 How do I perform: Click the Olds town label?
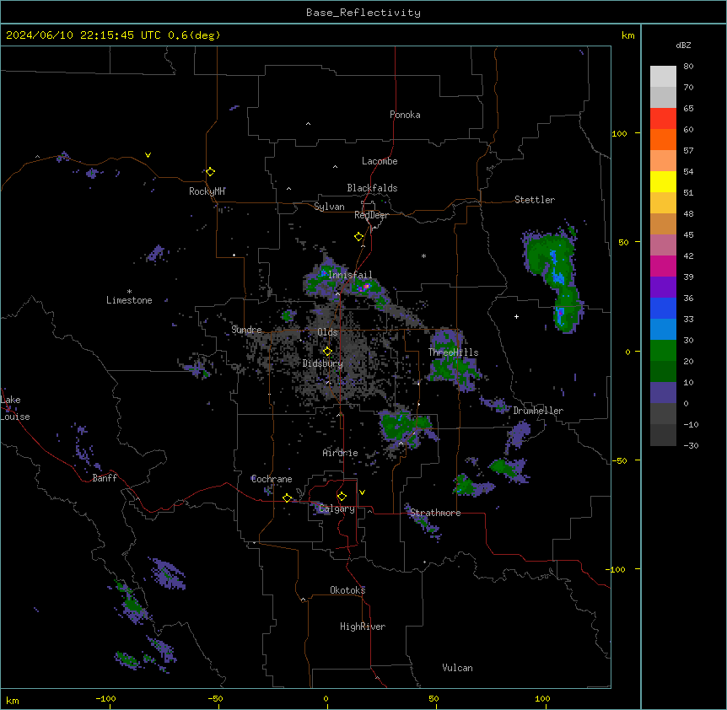(x=327, y=332)
